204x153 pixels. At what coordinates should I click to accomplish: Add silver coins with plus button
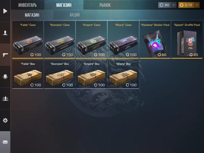coord(174,5)
